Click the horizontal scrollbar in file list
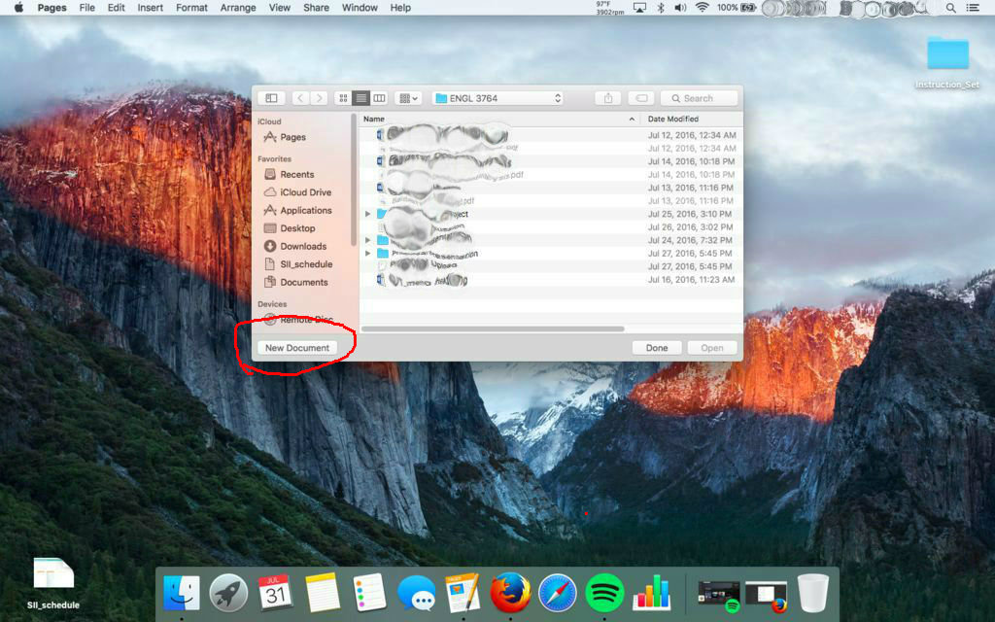This screenshot has height=622, width=995. pos(493,328)
